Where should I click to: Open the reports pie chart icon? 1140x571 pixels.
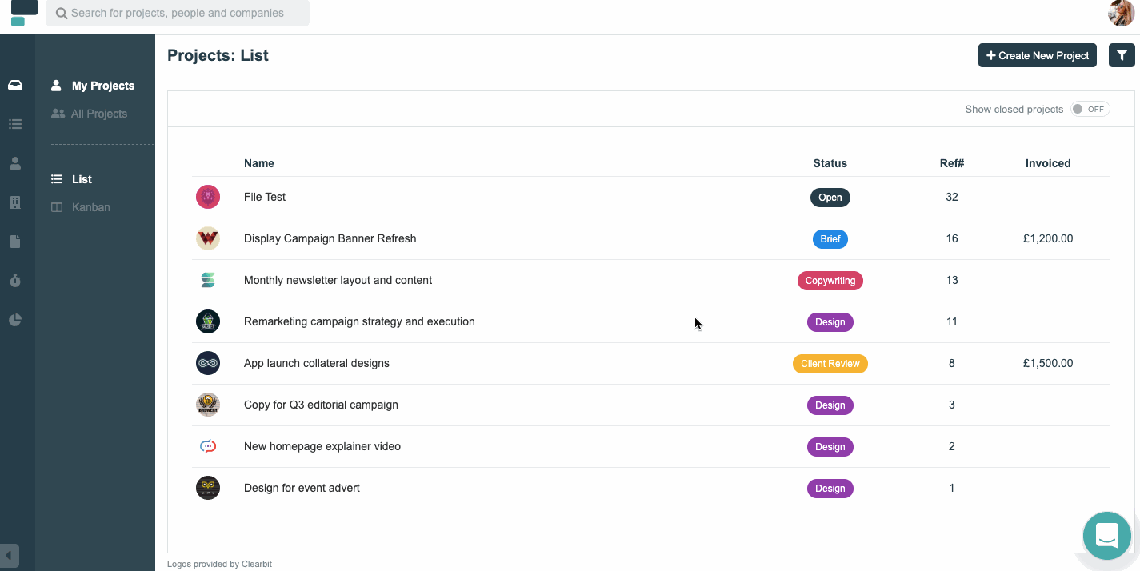coord(15,320)
